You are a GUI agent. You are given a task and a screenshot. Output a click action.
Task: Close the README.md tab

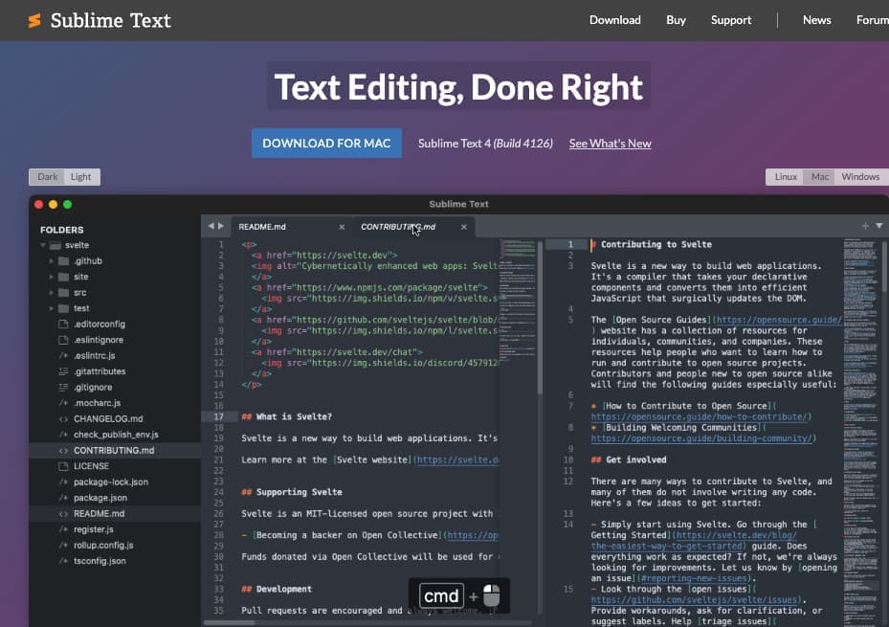click(342, 227)
